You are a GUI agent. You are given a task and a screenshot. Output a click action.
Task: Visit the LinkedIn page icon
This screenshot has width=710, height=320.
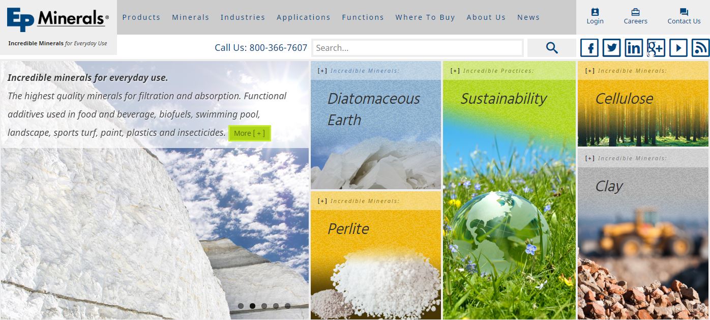(x=634, y=47)
